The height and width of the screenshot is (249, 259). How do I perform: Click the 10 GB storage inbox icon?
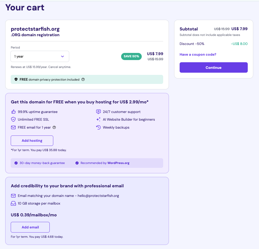pyautogui.click(x=13, y=203)
